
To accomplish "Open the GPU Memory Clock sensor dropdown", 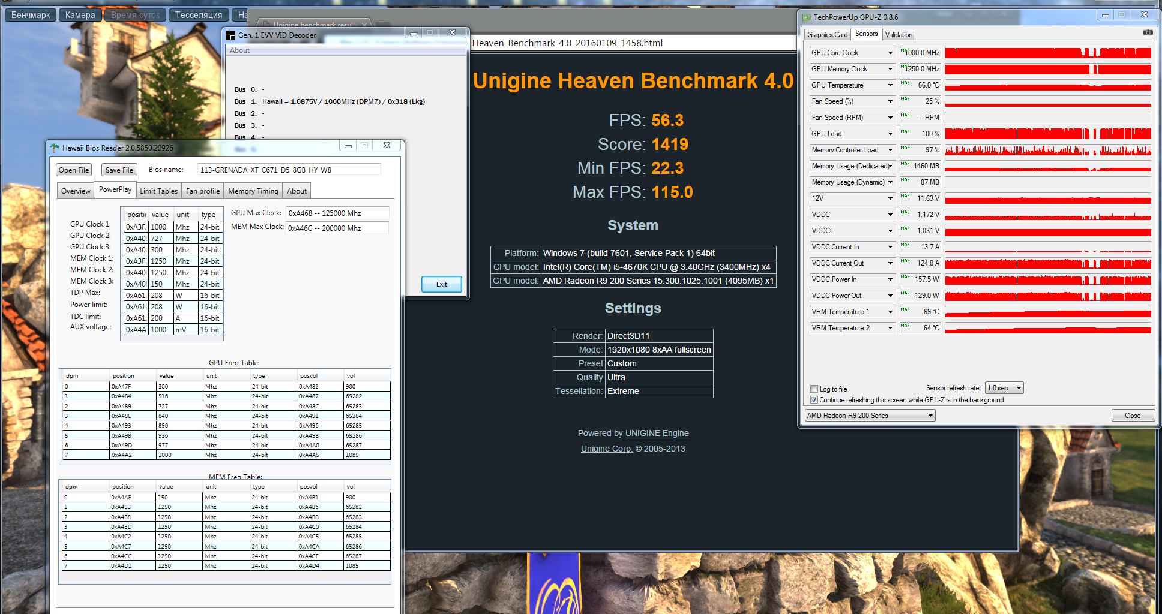I will [x=890, y=69].
